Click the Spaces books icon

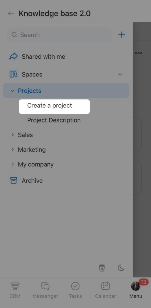pyautogui.click(x=13, y=74)
